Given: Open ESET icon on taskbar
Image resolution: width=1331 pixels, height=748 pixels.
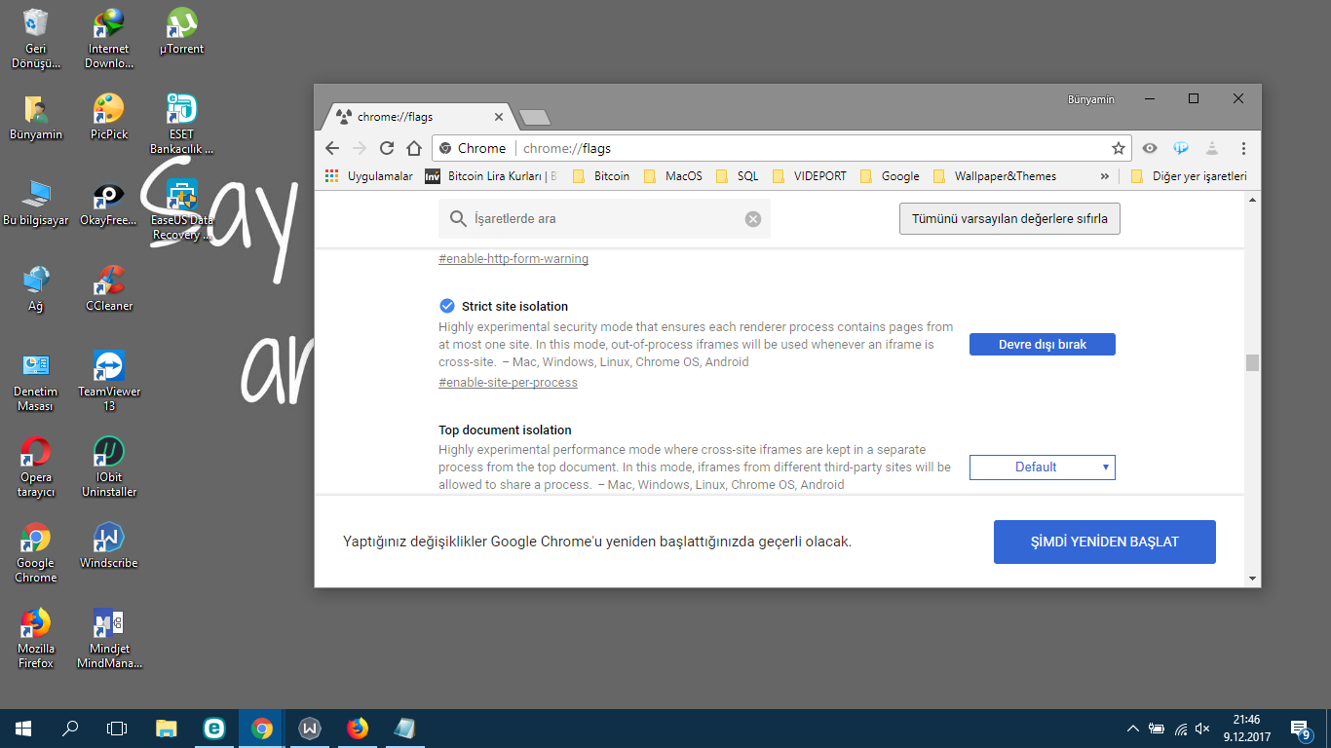Looking at the screenshot, I should point(214,729).
